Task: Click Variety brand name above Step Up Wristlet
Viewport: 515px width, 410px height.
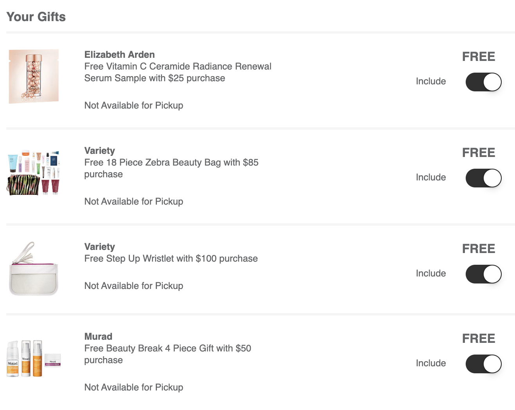Action: click(99, 247)
